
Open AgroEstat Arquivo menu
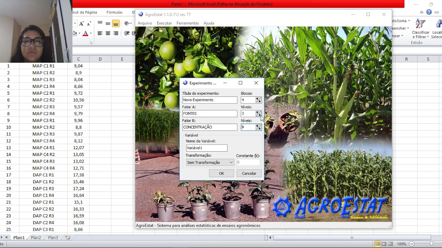click(x=145, y=23)
